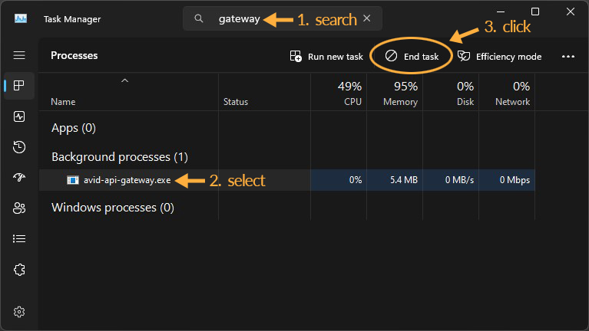Screen dimensions: 589x331
Task: Click Efficiency mode button
Action: coord(499,57)
